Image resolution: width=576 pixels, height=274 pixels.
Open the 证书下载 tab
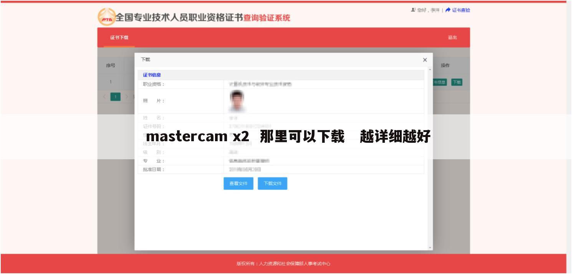[x=119, y=38]
